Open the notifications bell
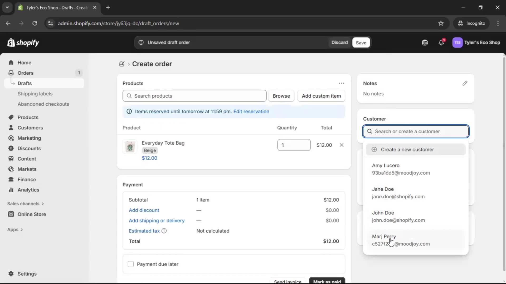506x284 pixels. [441, 43]
